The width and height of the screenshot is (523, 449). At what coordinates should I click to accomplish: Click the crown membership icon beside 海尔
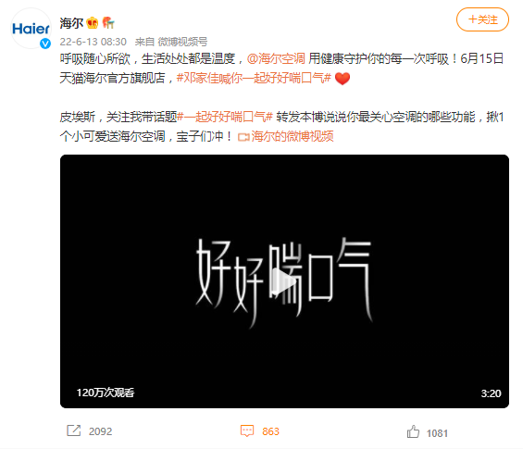[x=92, y=23]
